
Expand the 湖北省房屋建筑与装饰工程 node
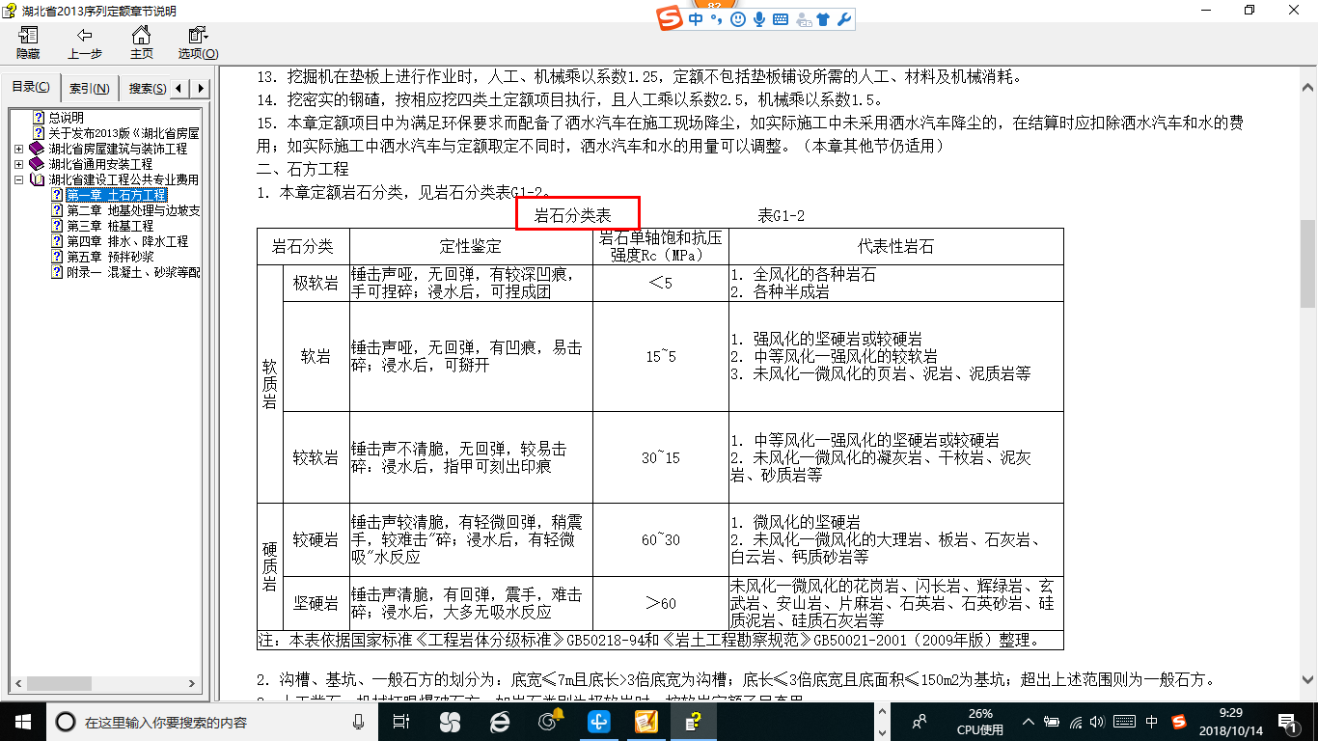click(19, 149)
